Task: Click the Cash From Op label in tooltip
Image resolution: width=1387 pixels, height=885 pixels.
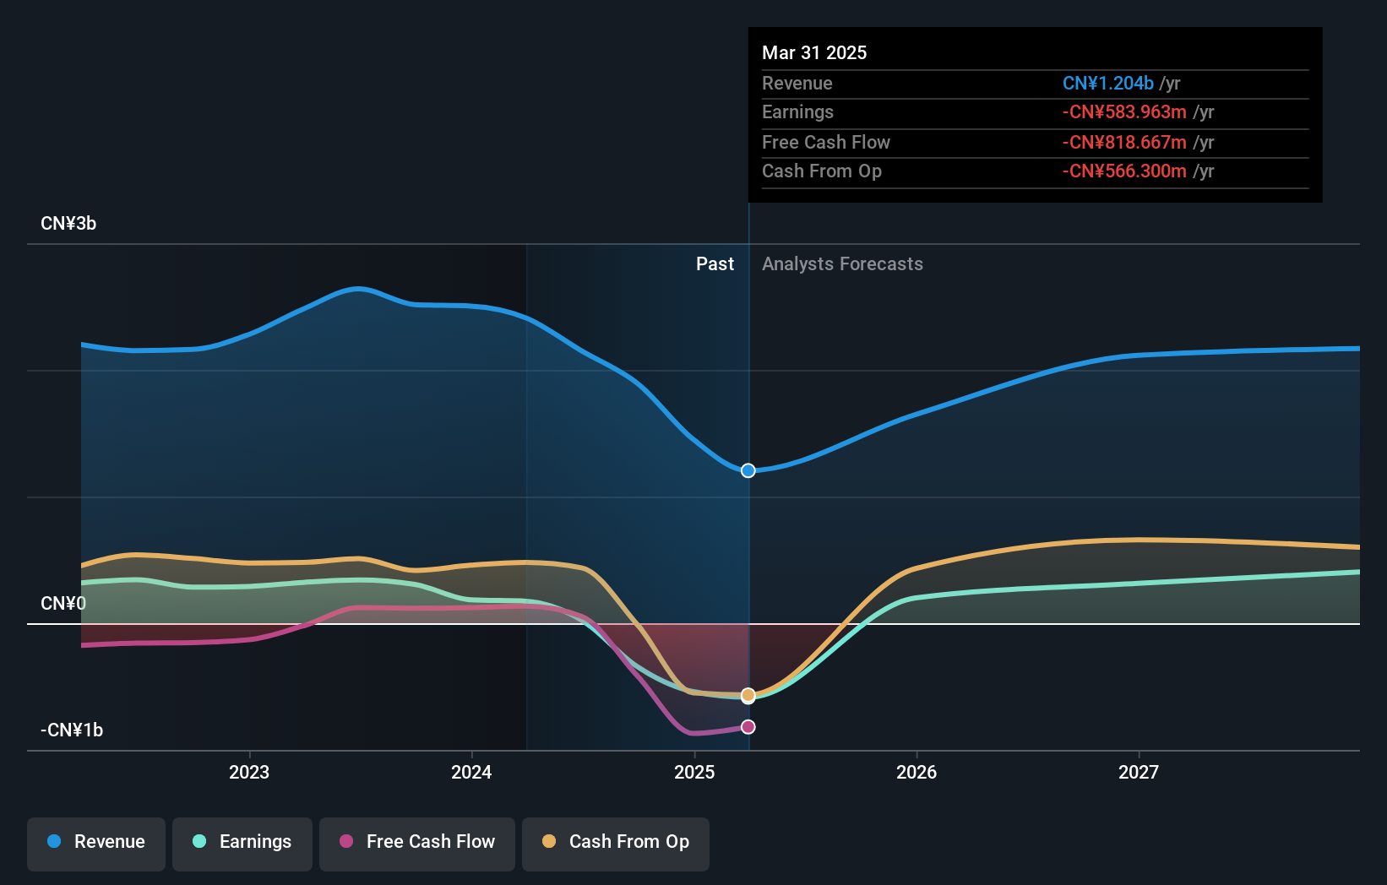Action: (822, 171)
